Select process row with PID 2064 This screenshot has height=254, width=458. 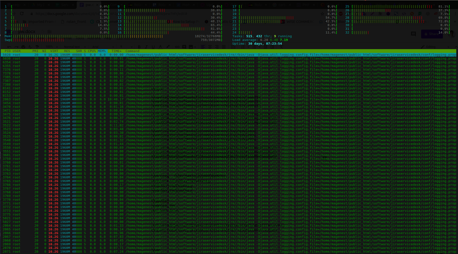pyautogui.click(x=228, y=226)
